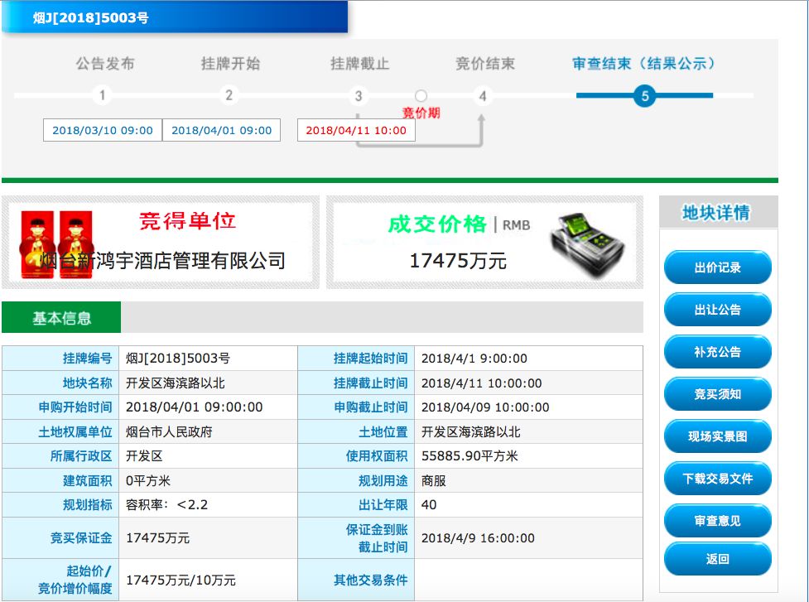This screenshot has height=602, width=809.
Task: Read the 竞买须知 bidding instructions
Action: coord(717,394)
